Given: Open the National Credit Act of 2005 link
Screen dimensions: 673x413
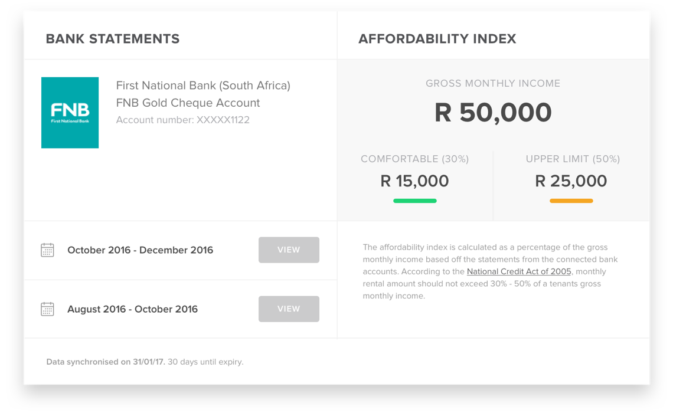Looking at the screenshot, I should 519,271.
